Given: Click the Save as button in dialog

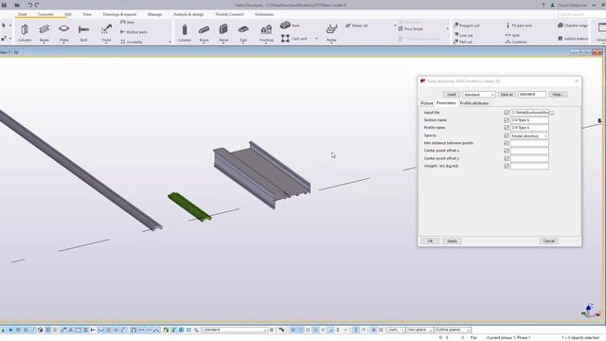Looking at the screenshot, I should 507,95.
